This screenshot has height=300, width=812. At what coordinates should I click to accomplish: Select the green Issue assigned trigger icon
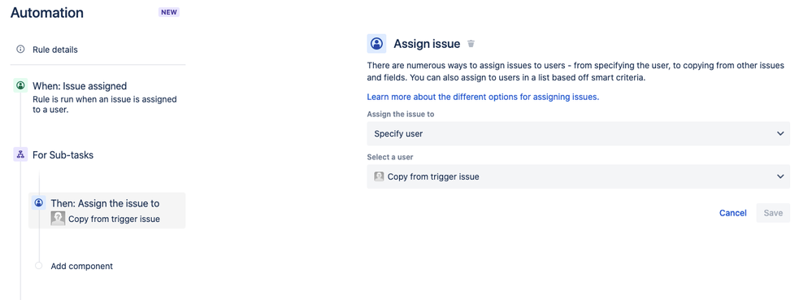(x=20, y=85)
